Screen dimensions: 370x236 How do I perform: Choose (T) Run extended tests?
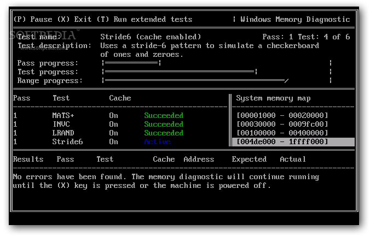point(144,19)
